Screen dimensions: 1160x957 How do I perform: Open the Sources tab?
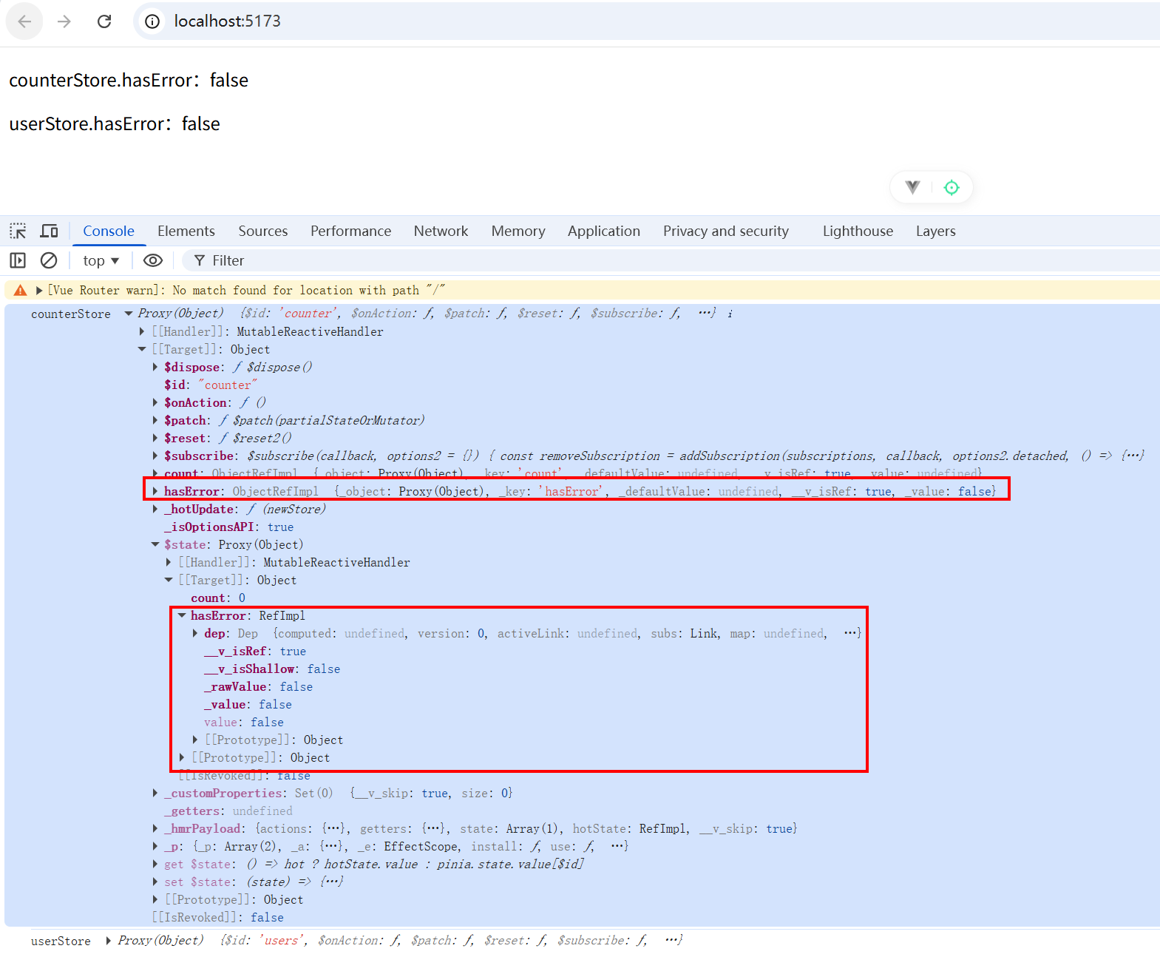pyautogui.click(x=263, y=231)
